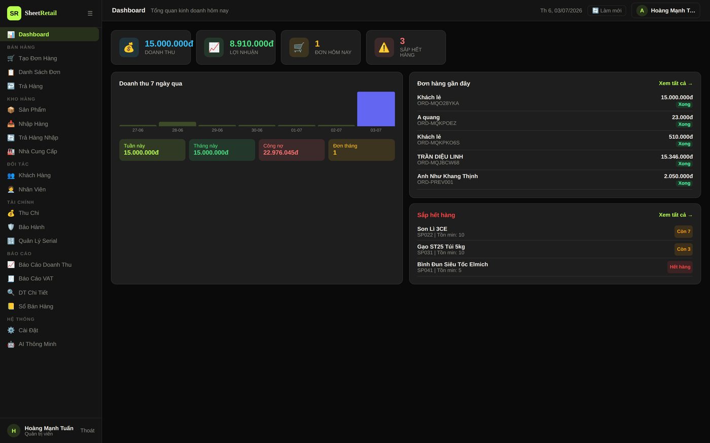Viewport: 710px width, 443px height.
Task: Click the money bag icon on Doanh Thu card
Action: pyautogui.click(x=129, y=47)
